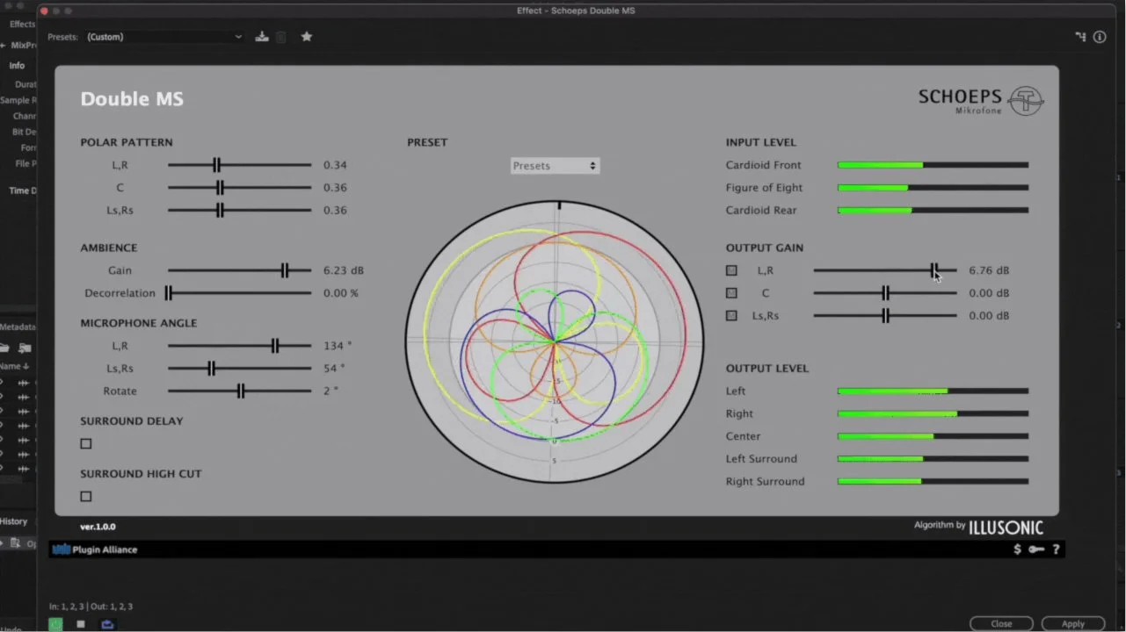Enable the Surround Delay checkbox

point(85,443)
